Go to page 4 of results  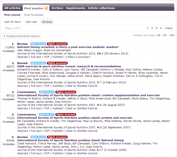point(161,28)
